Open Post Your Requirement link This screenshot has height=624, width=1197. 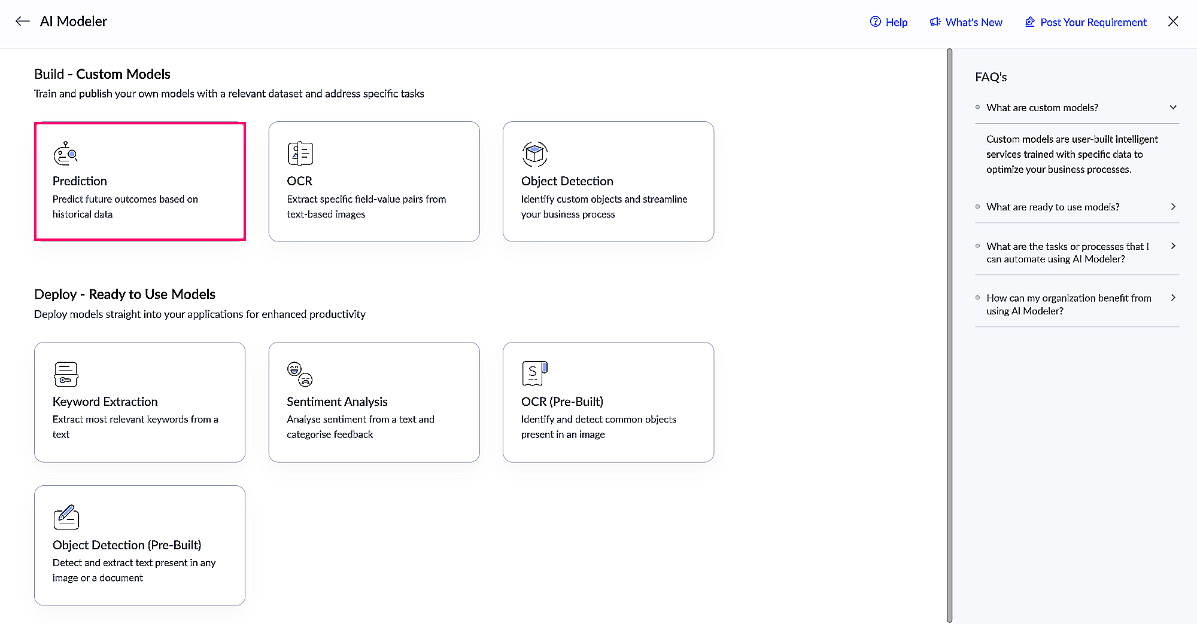1086,22
